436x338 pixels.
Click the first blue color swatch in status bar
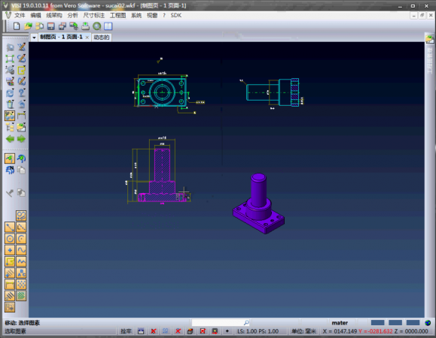(377, 322)
